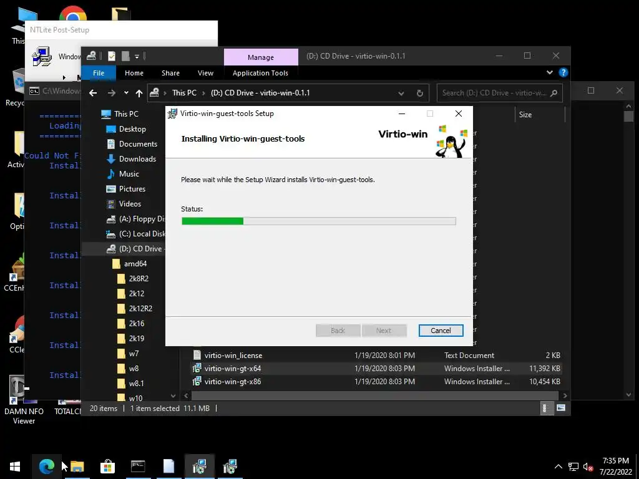Click the navigation pane scroll-down arrow
The width and height of the screenshot is (639, 479).
point(173,396)
